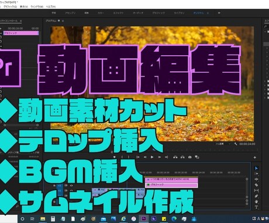The width and height of the screenshot is (269, 223).
Task: Select the プログラム panel tab
Action: [51, 21]
